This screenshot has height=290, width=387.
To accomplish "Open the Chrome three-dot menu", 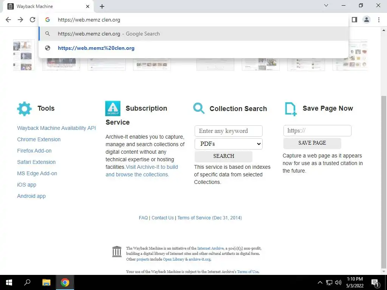I will point(379,20).
